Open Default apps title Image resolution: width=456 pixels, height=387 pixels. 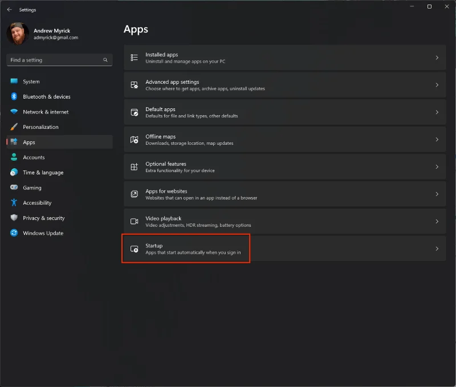[x=160, y=109]
